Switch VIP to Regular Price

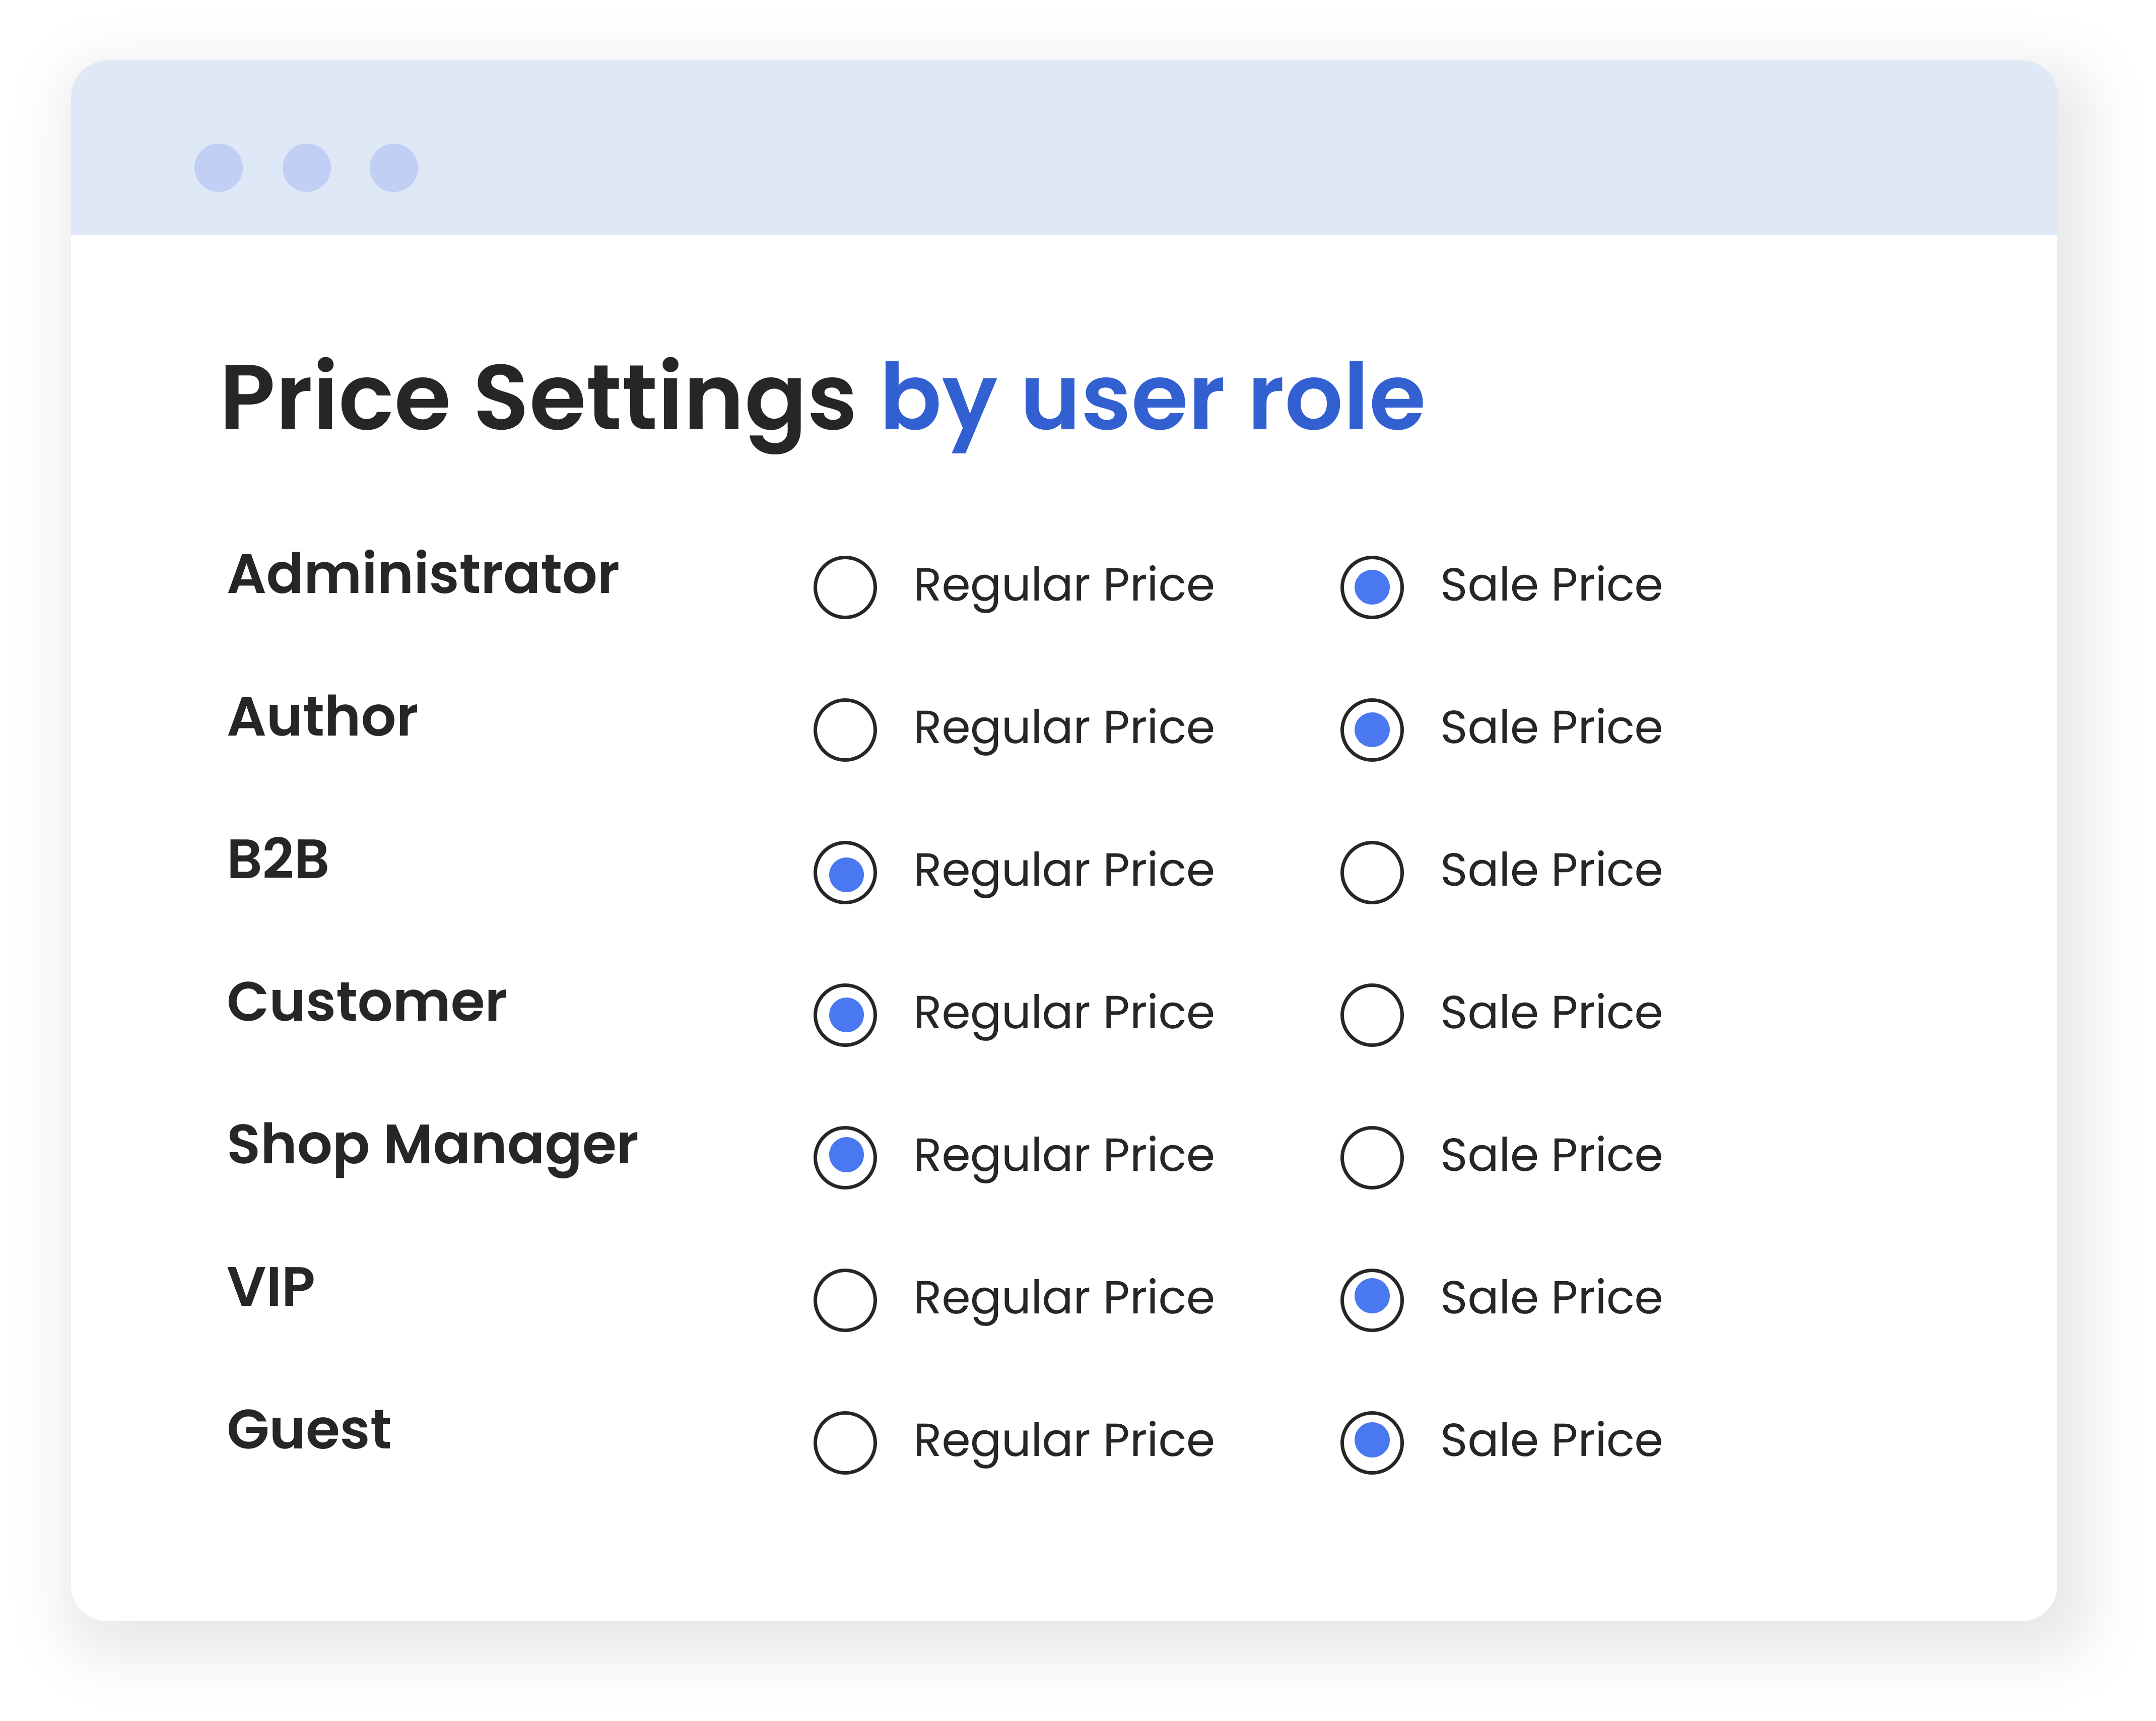845,1300
